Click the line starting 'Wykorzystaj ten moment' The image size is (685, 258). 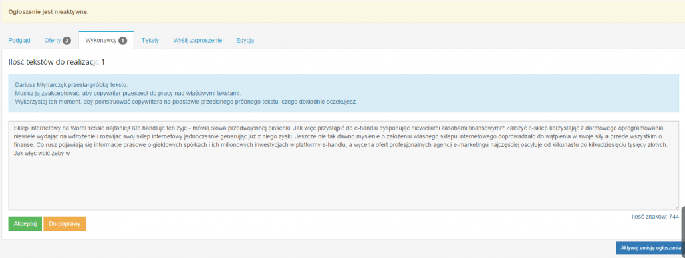pyautogui.click(x=186, y=102)
